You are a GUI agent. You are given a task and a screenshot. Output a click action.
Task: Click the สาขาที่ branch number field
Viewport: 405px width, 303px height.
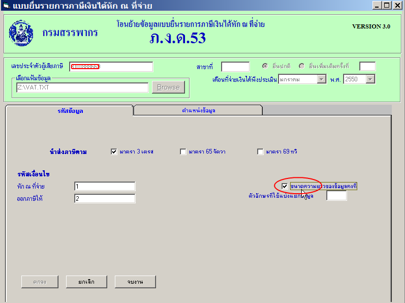click(235, 67)
